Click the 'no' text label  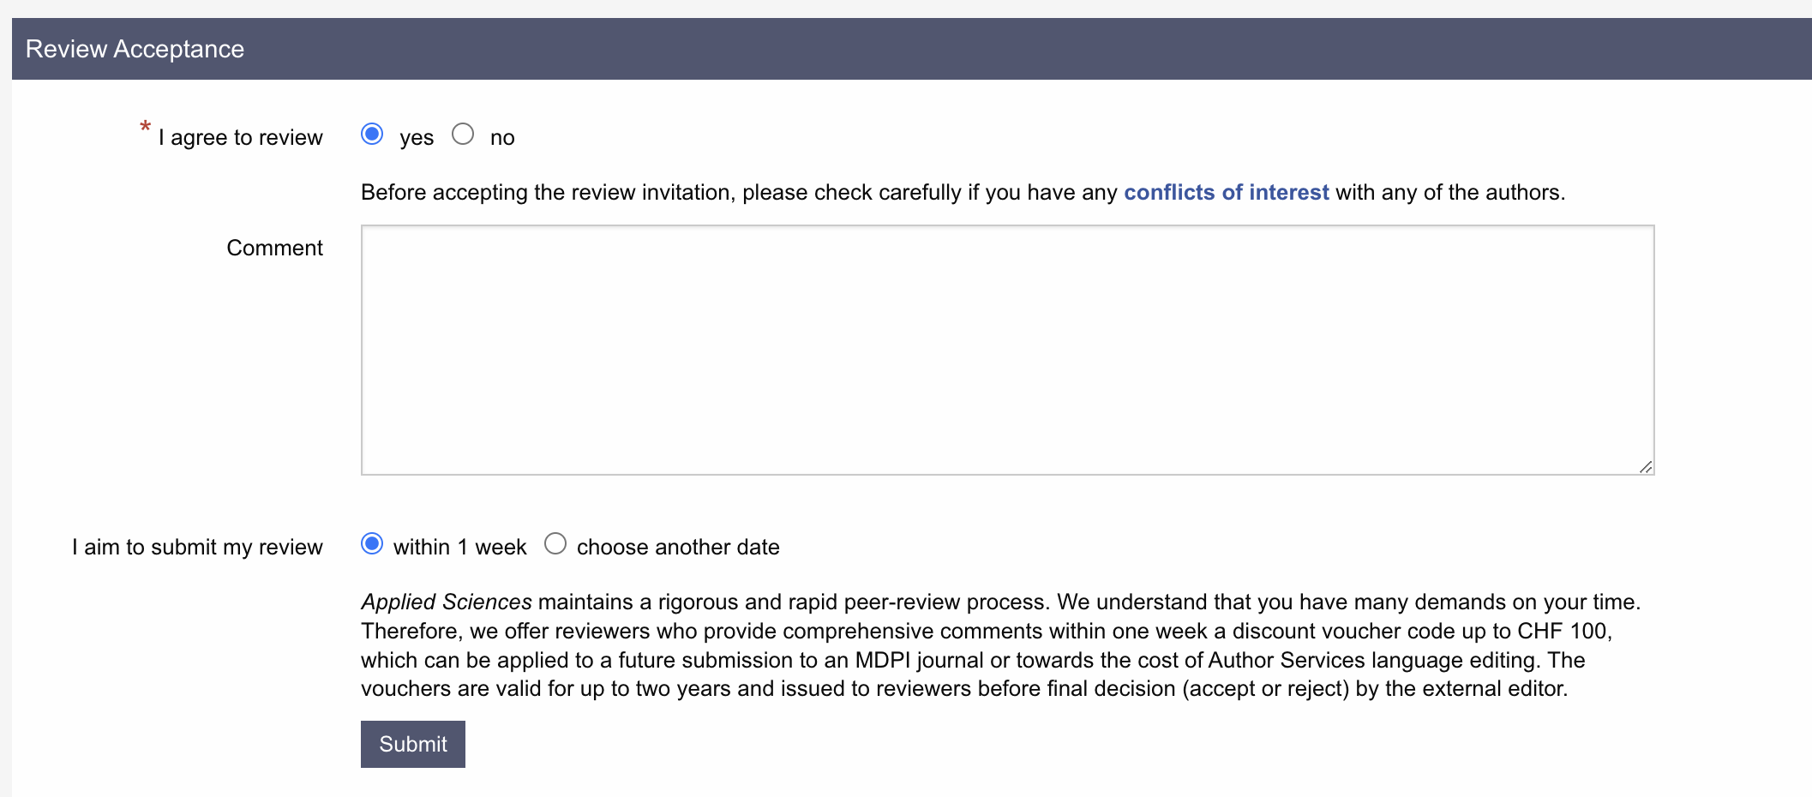[x=502, y=138]
